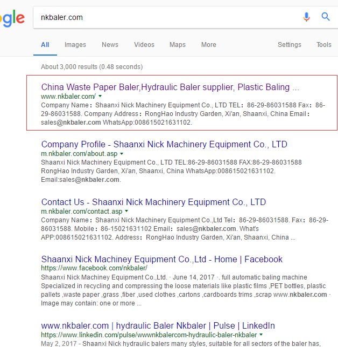Click the blue magnifier search icon
This screenshot has height=347, width=338.
[326, 17]
